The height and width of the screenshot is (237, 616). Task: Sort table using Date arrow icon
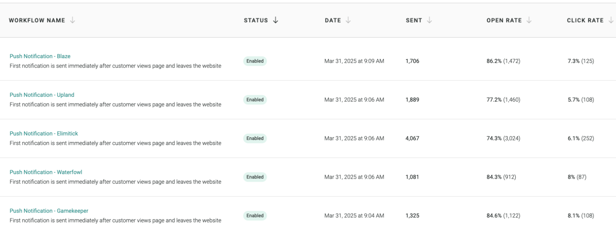(x=348, y=20)
